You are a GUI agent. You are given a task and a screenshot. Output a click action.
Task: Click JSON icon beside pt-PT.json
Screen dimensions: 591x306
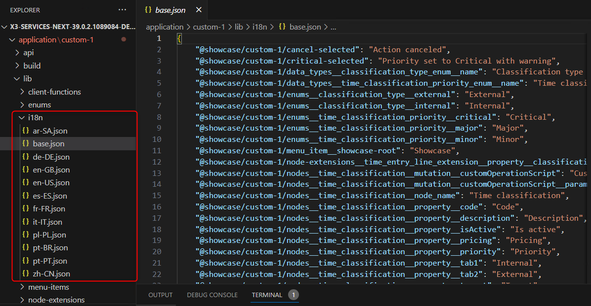coord(26,261)
